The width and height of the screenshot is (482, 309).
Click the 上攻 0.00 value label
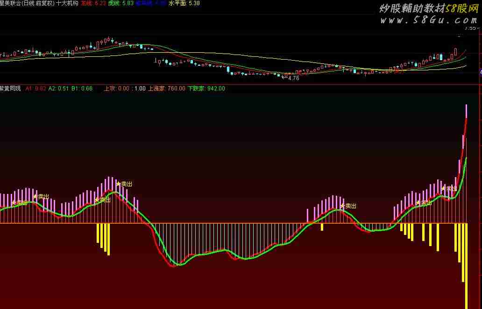116,88
